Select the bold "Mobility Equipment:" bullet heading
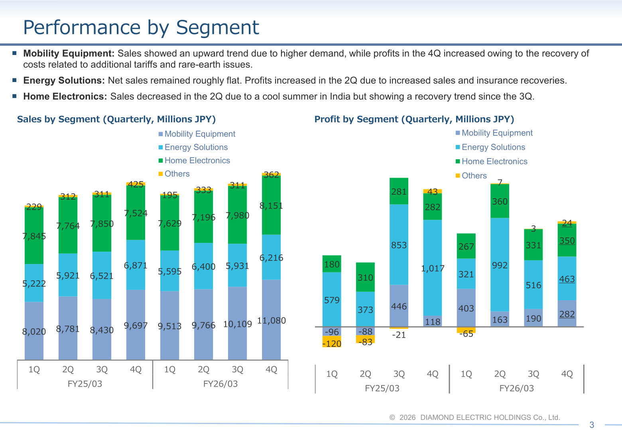The image size is (622, 430). pyautogui.click(x=69, y=53)
